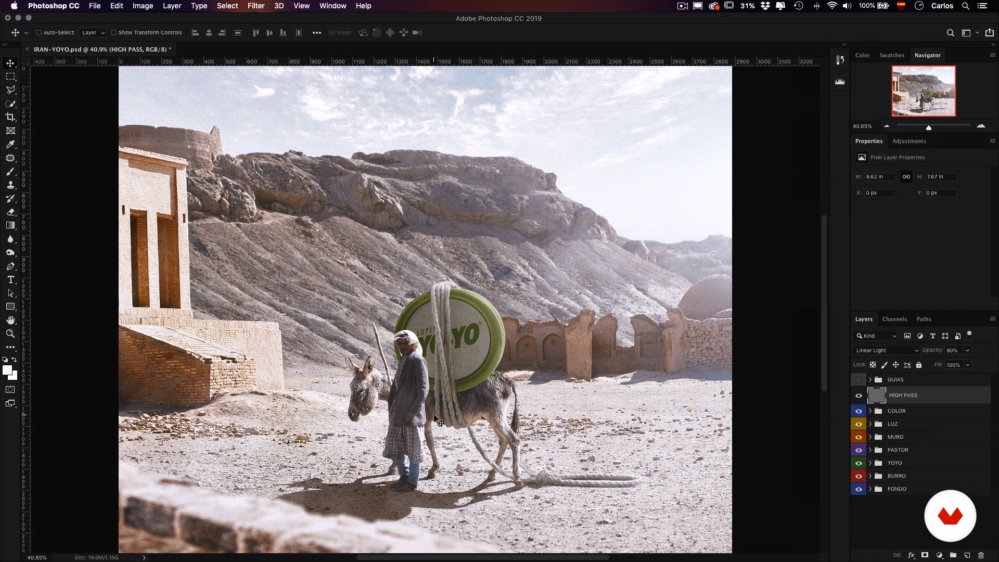
Task: Hide the LUZ group
Action: [859, 424]
